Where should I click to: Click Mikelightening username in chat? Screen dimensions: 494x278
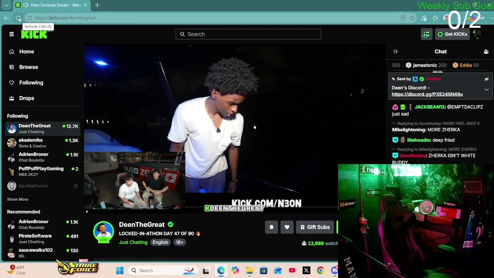pos(409,130)
